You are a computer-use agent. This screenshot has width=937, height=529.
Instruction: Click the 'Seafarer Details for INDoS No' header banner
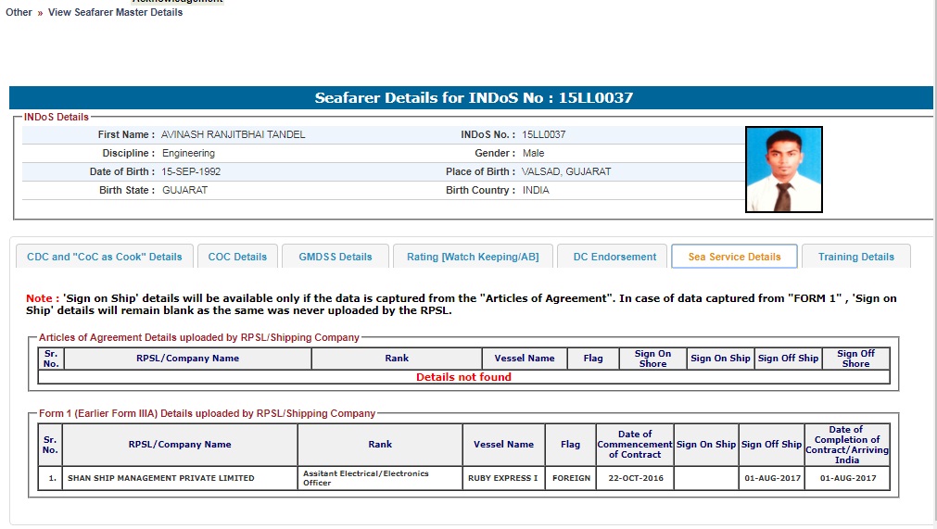[471, 98]
